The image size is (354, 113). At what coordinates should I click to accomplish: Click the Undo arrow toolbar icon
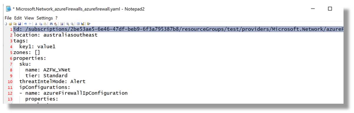coord(26,24)
